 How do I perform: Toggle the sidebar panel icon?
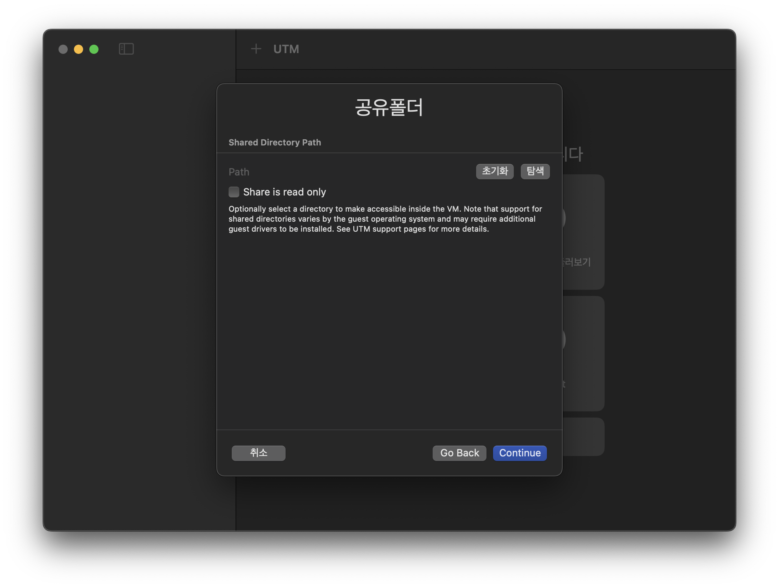click(126, 49)
